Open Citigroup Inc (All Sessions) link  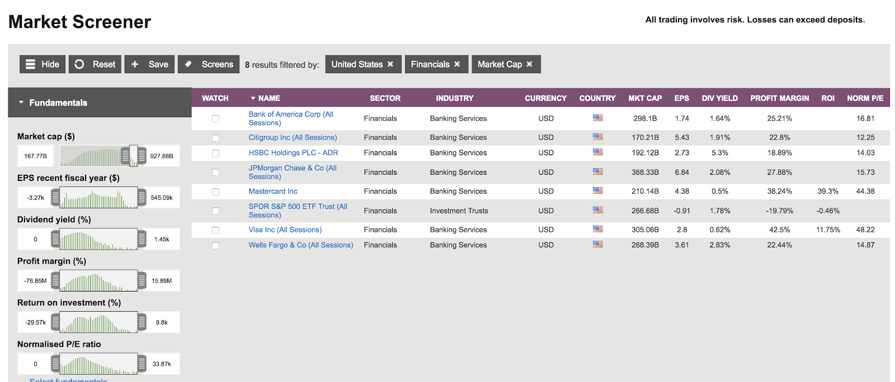point(293,137)
